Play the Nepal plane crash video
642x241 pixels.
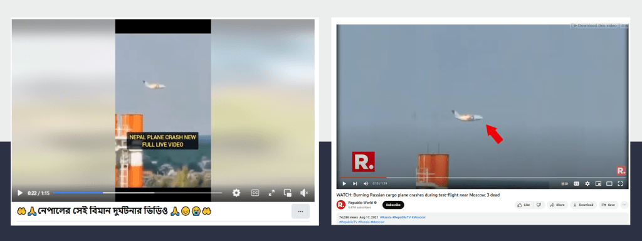coord(19,193)
